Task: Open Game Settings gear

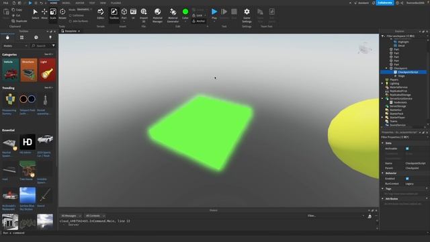Action: [x=247, y=15]
